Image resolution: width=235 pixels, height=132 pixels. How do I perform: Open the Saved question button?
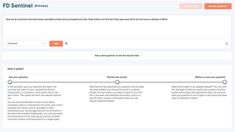[218, 6]
